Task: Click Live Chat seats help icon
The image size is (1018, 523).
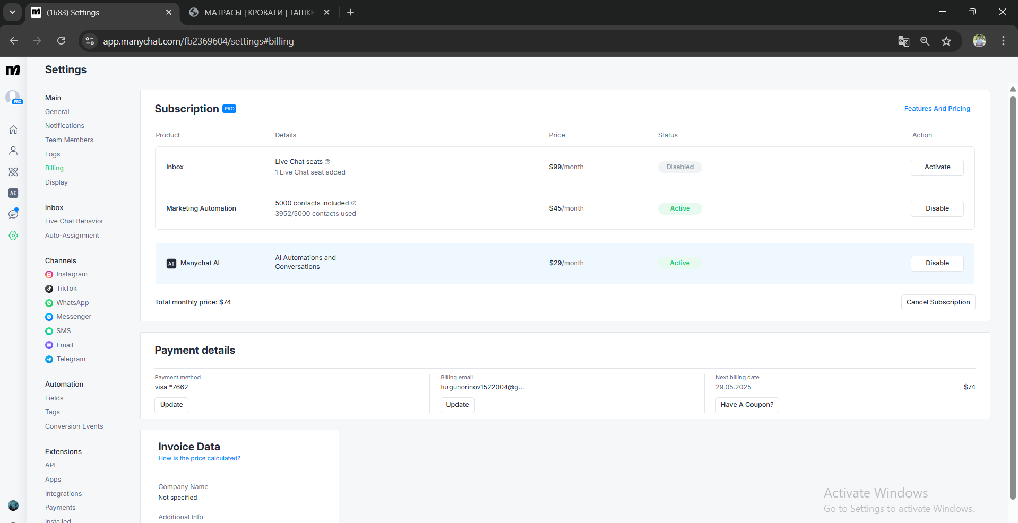Action: pyautogui.click(x=327, y=162)
